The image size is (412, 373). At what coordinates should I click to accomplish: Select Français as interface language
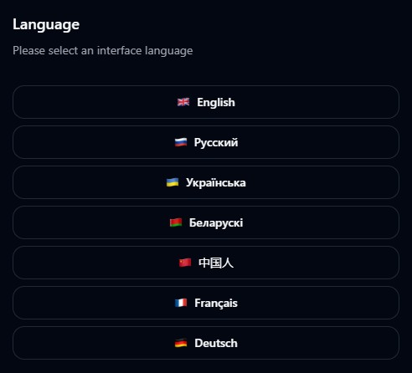(206, 303)
